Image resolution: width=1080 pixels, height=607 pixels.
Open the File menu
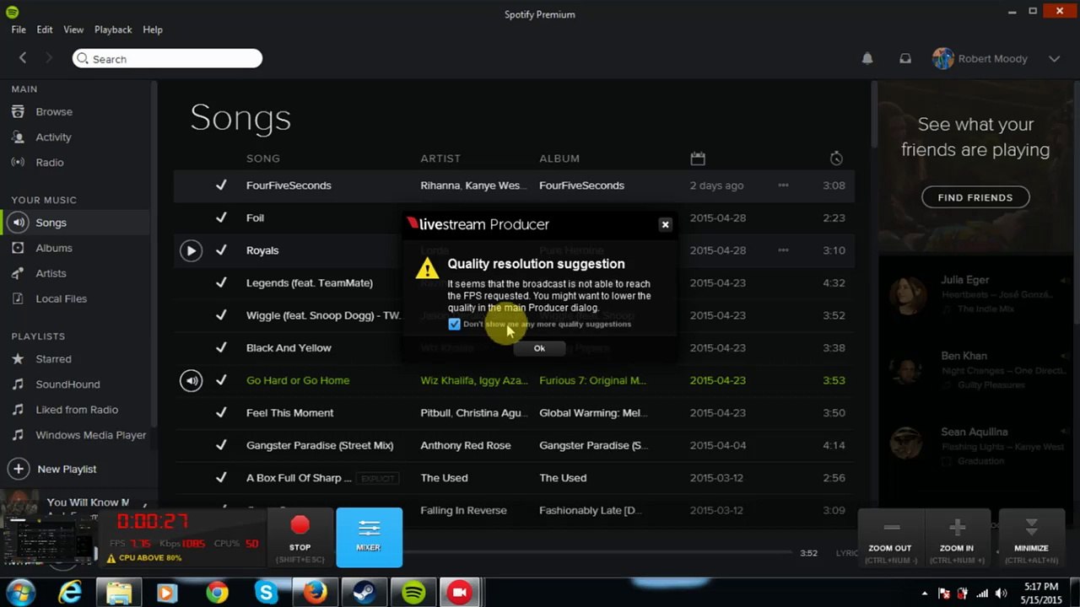point(19,30)
